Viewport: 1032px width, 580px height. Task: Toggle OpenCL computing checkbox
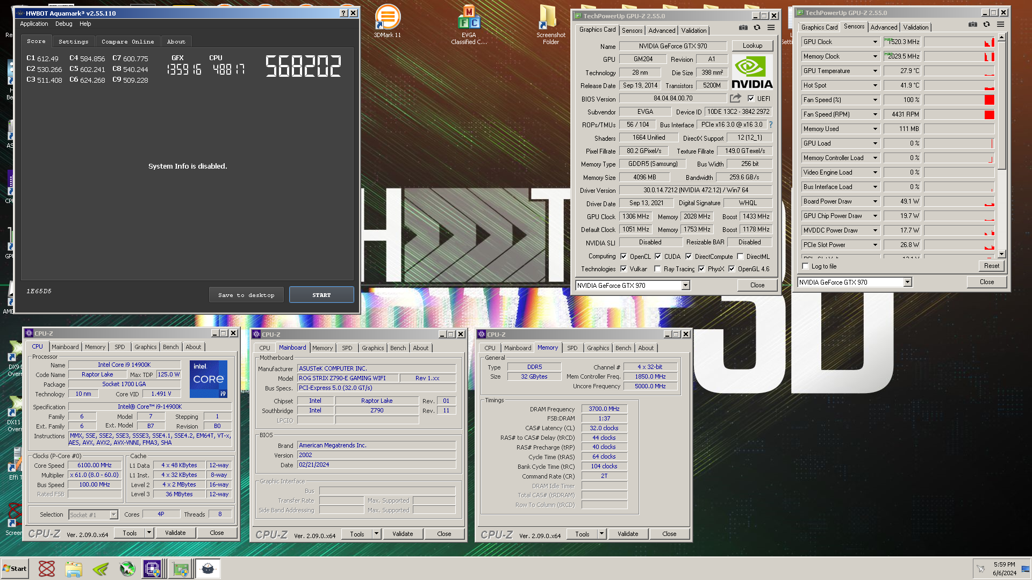623,257
